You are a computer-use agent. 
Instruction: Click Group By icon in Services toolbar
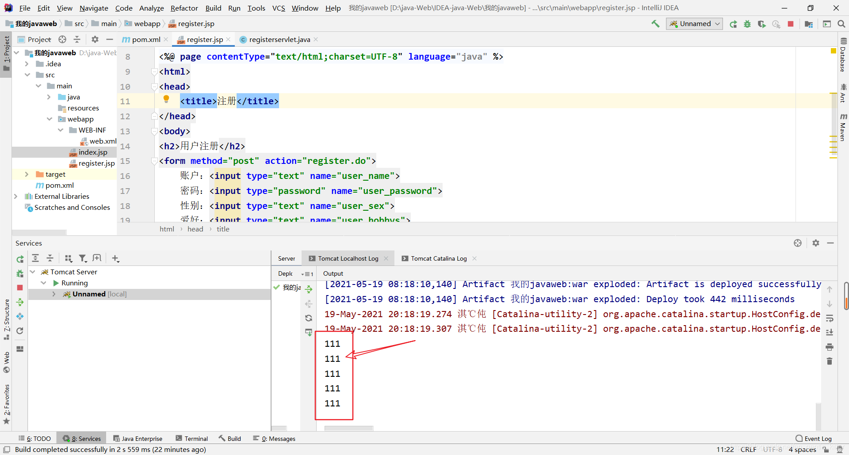tap(68, 258)
